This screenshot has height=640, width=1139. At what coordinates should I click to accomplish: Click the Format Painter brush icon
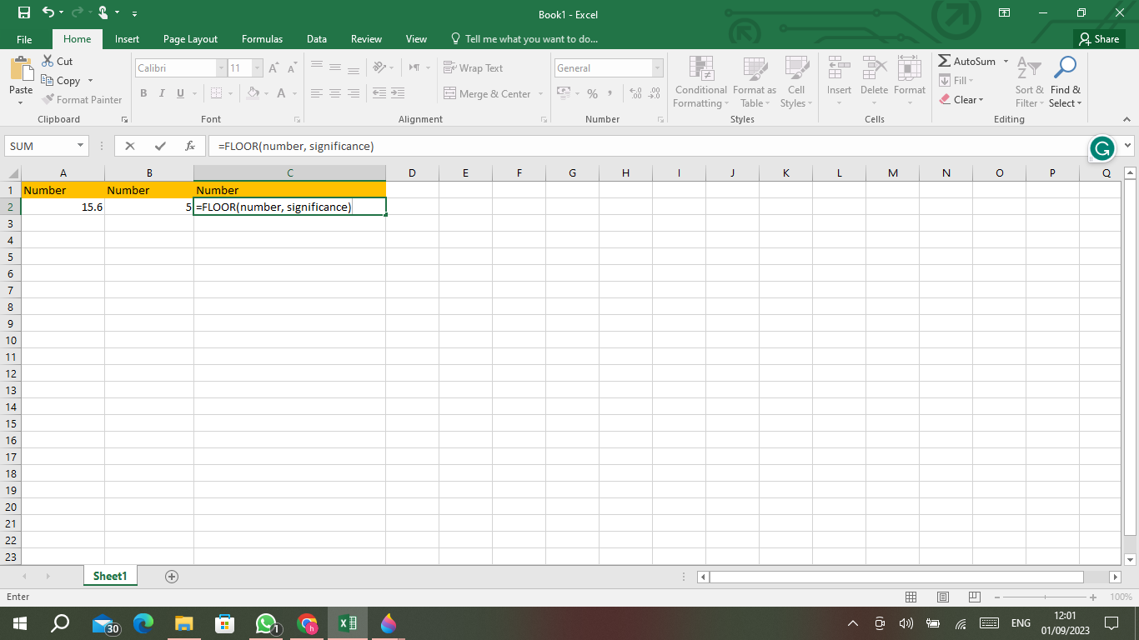click(48, 100)
